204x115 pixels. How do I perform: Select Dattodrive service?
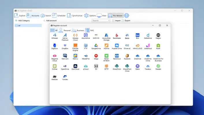point(148,36)
